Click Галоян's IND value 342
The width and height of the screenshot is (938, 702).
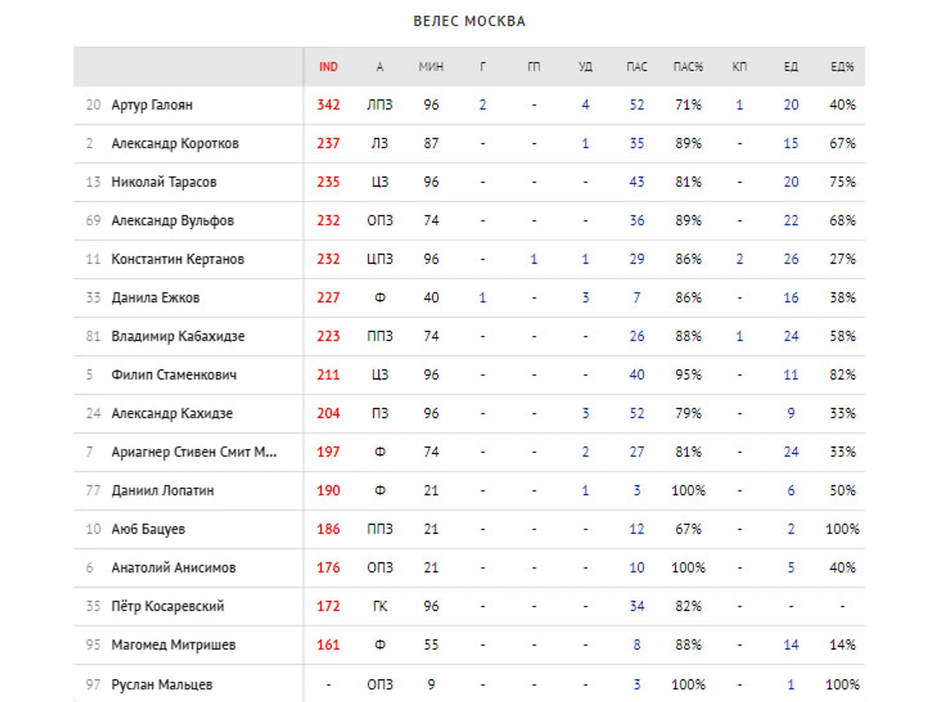click(328, 105)
